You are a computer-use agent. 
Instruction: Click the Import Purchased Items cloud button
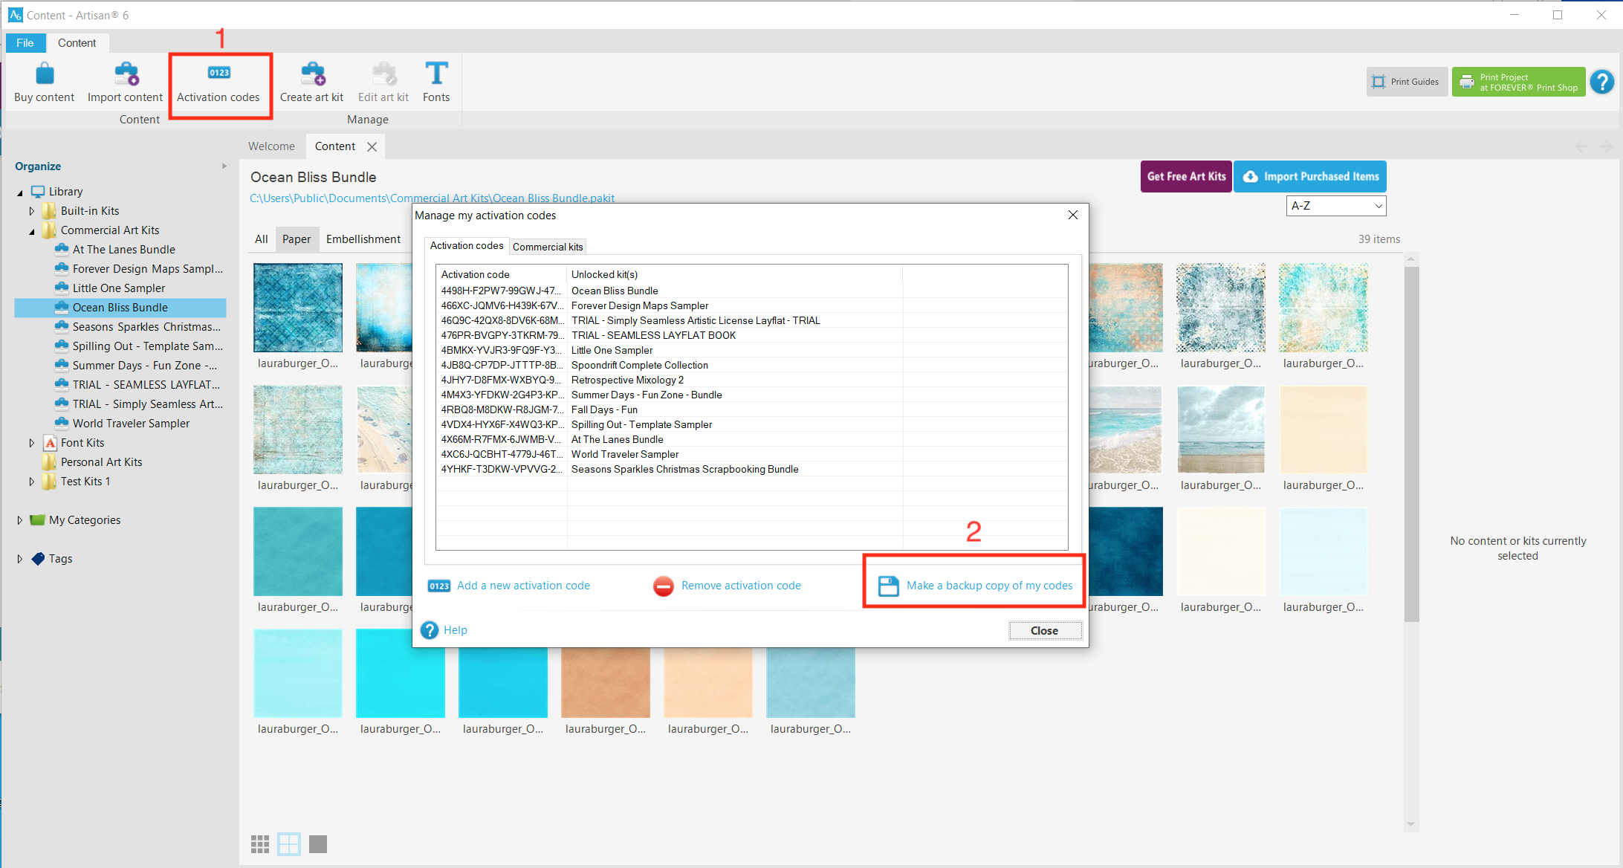click(x=1310, y=177)
